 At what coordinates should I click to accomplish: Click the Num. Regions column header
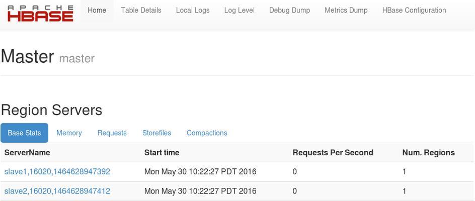428,153
